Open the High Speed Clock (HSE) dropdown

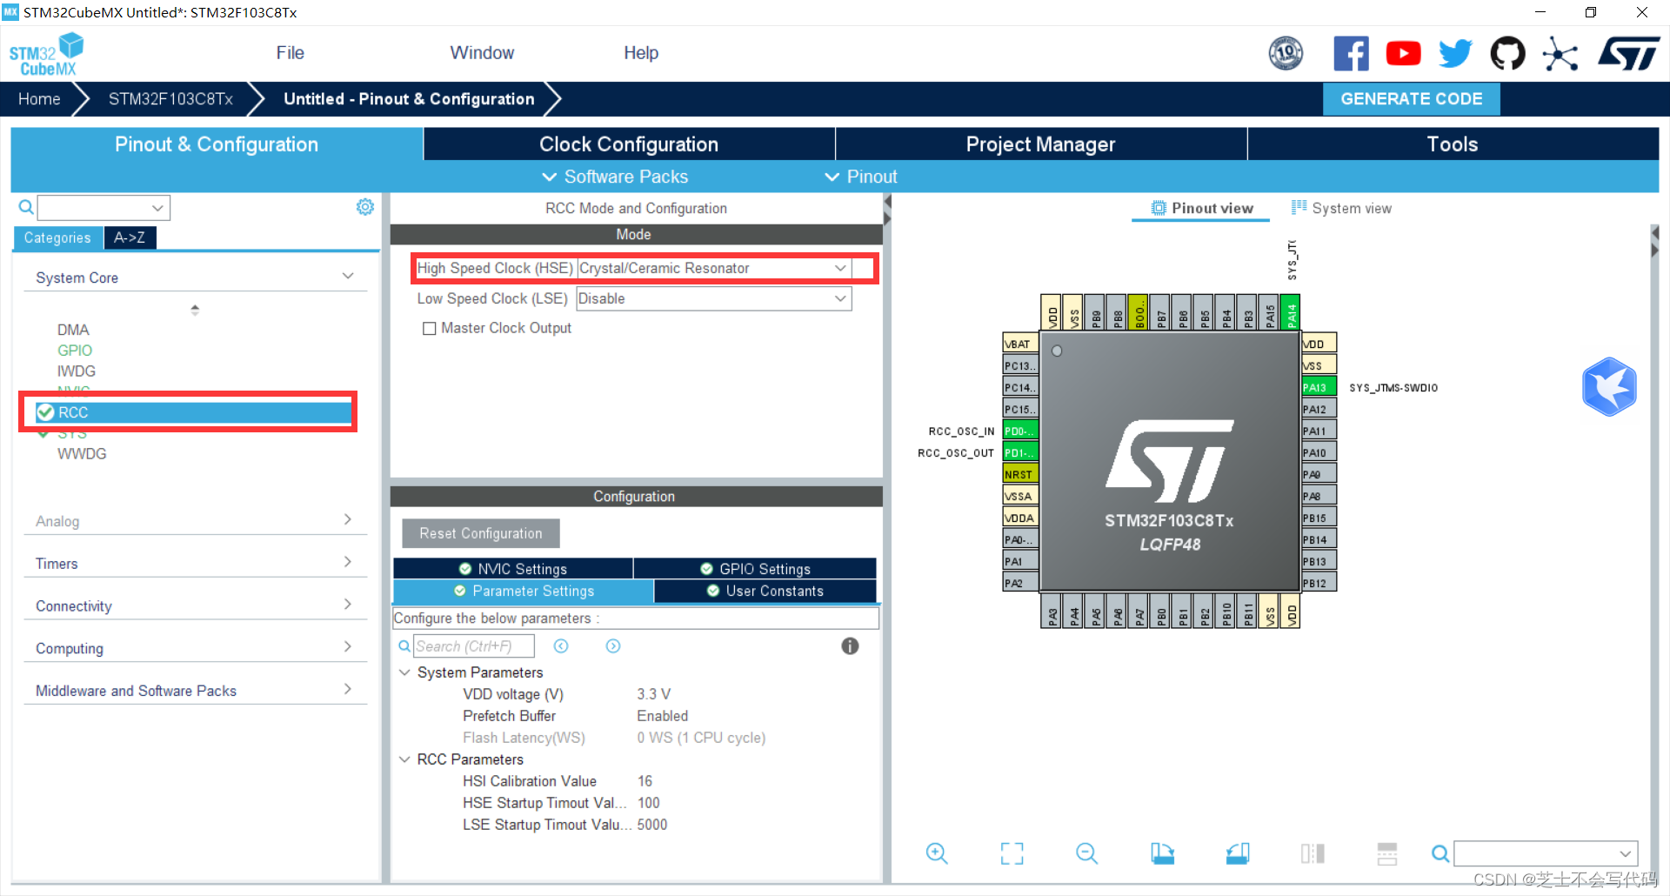[714, 268]
